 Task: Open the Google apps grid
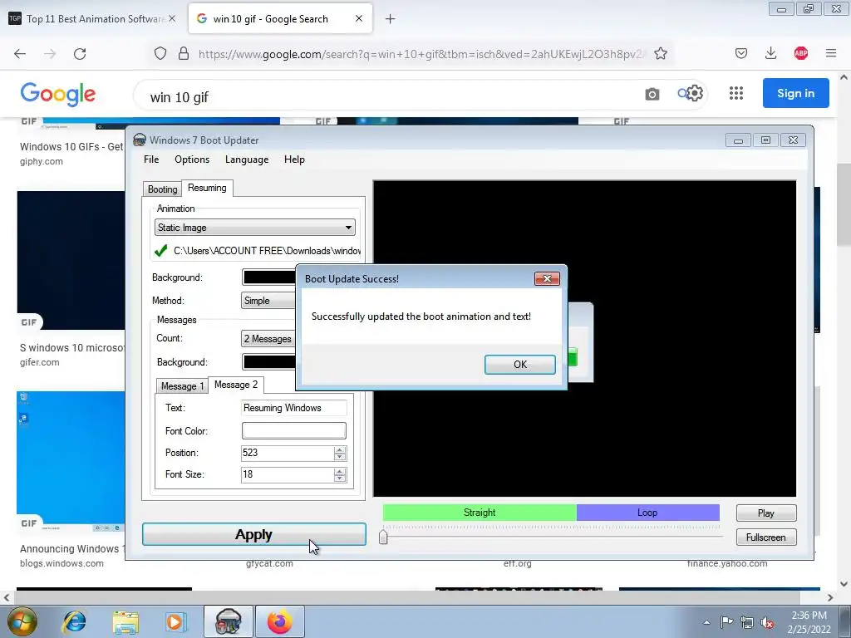tap(736, 93)
